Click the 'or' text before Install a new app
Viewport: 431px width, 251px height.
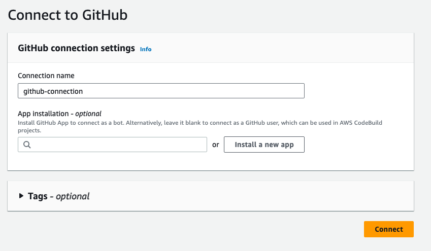click(x=215, y=145)
